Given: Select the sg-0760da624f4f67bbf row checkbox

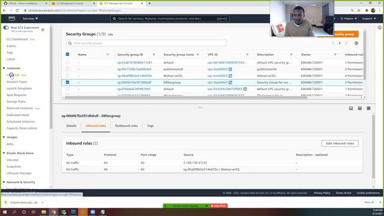Looking at the screenshot, I should coord(68,89).
